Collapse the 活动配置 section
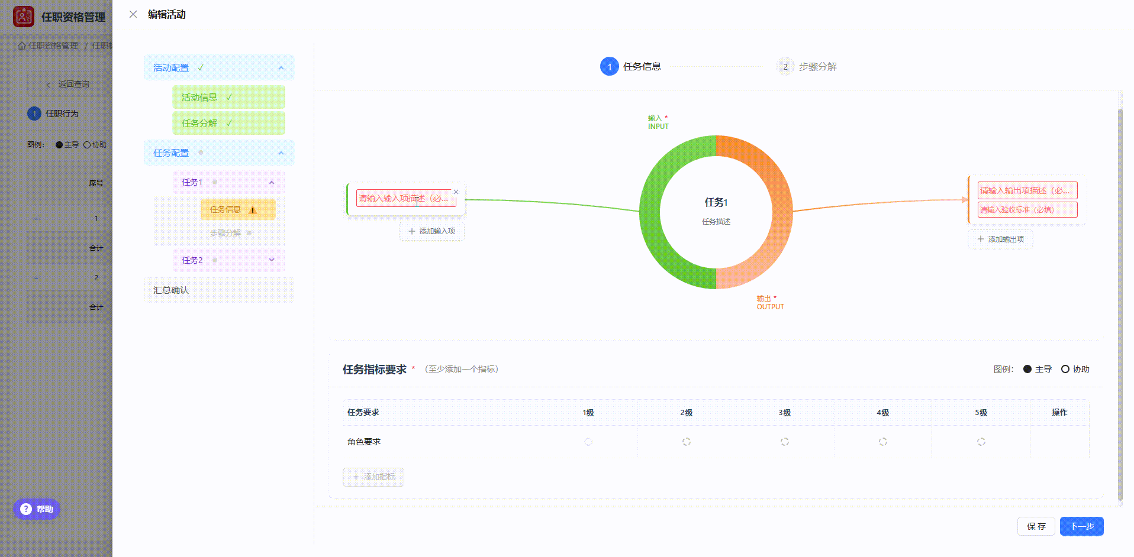The width and height of the screenshot is (1134, 557). click(281, 68)
